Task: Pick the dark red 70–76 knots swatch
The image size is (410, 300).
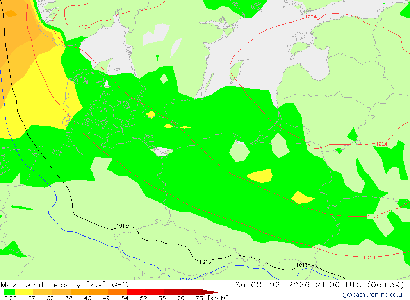Action: click(191, 292)
